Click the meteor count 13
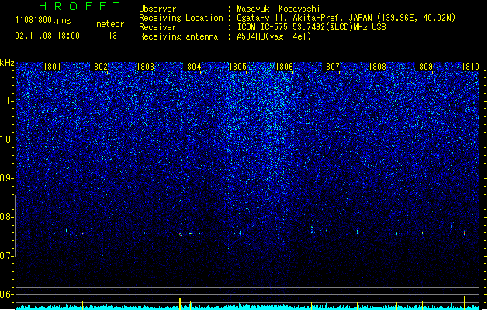The image size is (488, 310). [112, 36]
